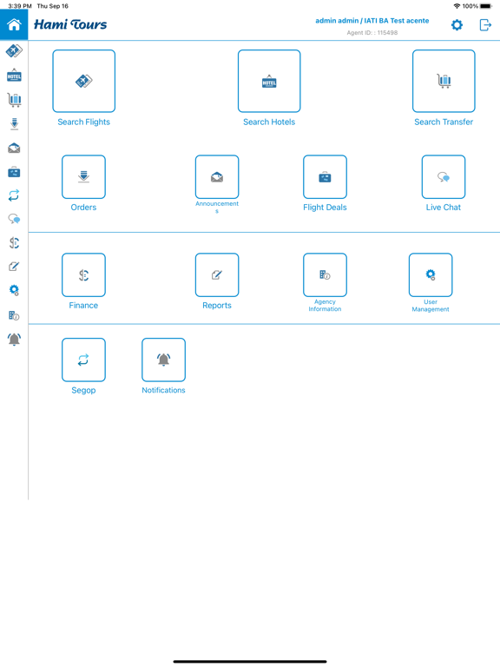Select the luggage cart transfer icon in sidebar
The height and width of the screenshot is (667, 500).
pyautogui.click(x=14, y=100)
